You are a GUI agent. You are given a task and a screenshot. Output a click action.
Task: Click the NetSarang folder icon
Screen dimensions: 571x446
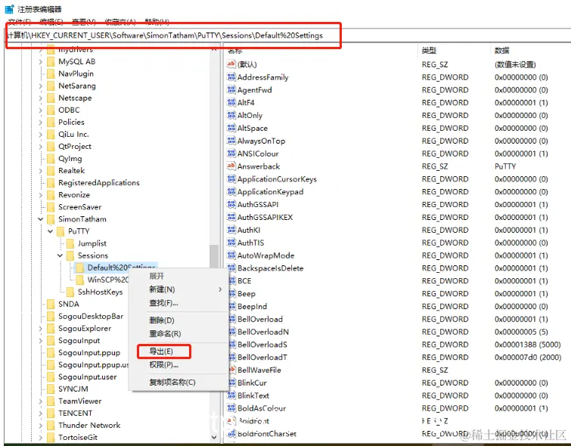pyautogui.click(x=51, y=86)
